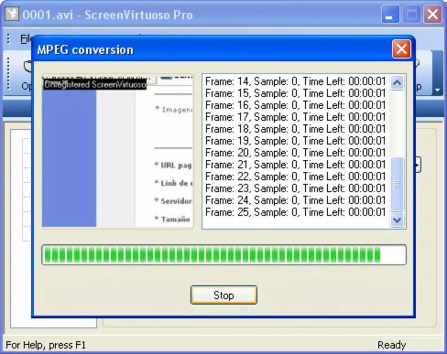
Task: Click the log list scrollbar thumb
Action: 397,184
